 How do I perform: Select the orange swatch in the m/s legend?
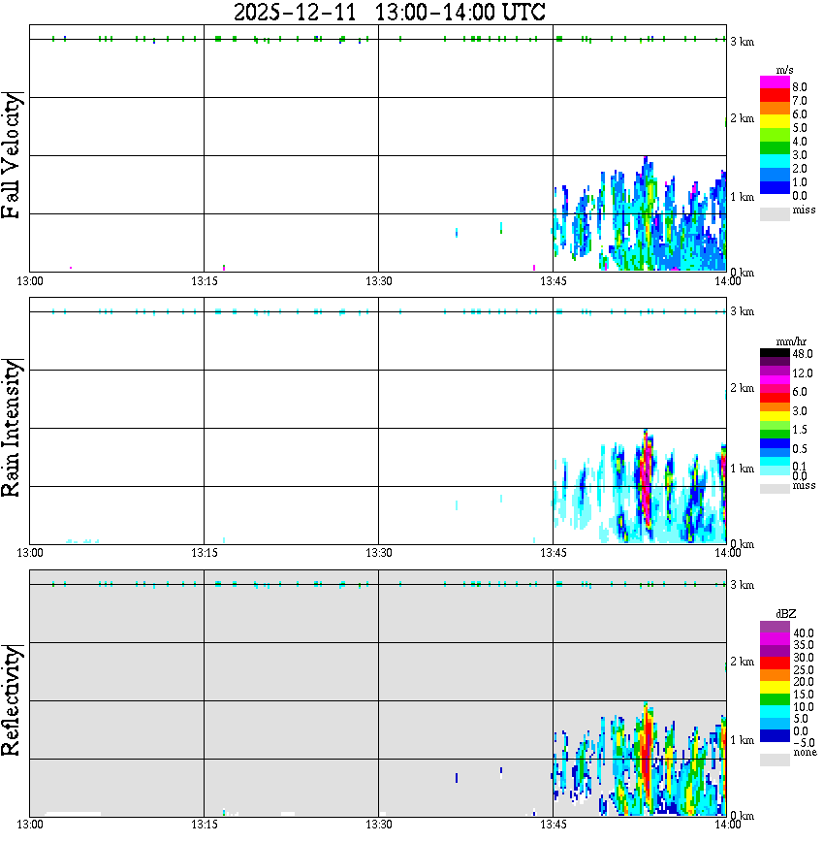click(775, 109)
